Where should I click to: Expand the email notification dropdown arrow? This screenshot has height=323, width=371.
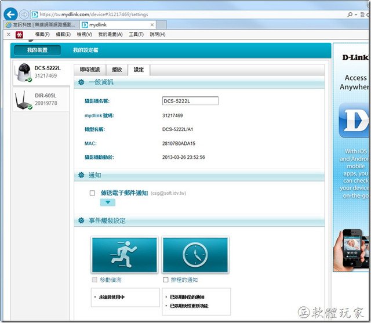click(108, 202)
